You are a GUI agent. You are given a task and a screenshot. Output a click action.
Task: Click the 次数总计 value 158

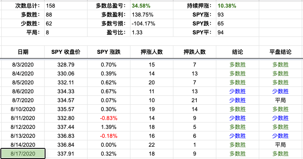tap(51, 6)
